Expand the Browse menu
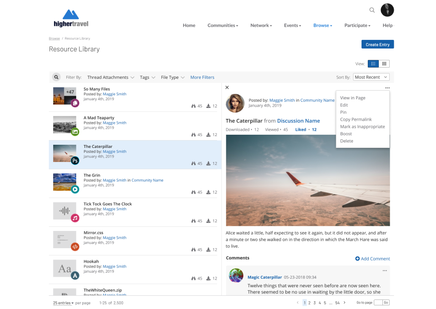This screenshot has width=436, height=309. (x=322, y=25)
